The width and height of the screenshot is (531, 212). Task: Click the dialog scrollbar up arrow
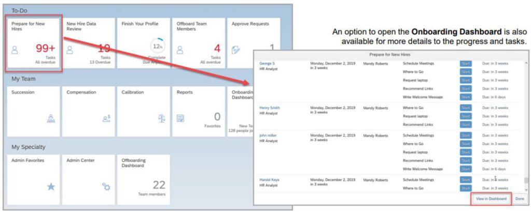coord(526,63)
